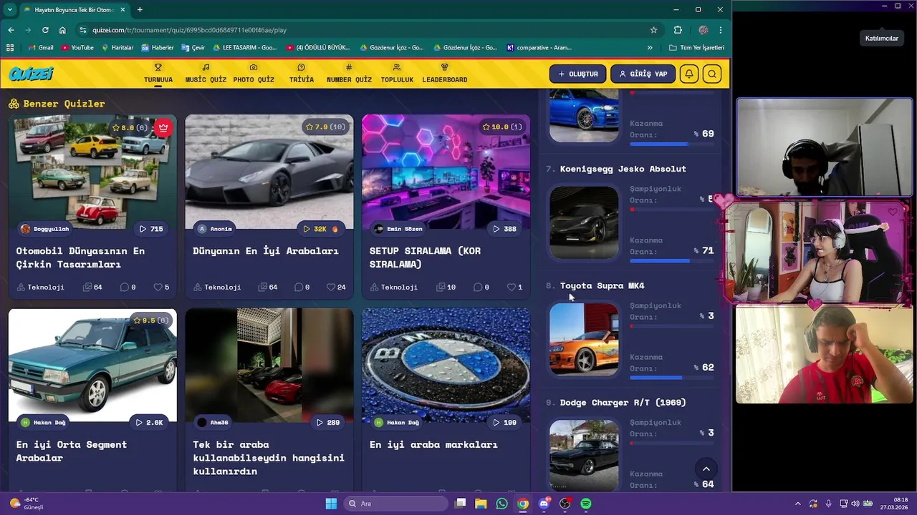
Task: Open 'En iyi araba markaları' title link
Action: point(433,444)
